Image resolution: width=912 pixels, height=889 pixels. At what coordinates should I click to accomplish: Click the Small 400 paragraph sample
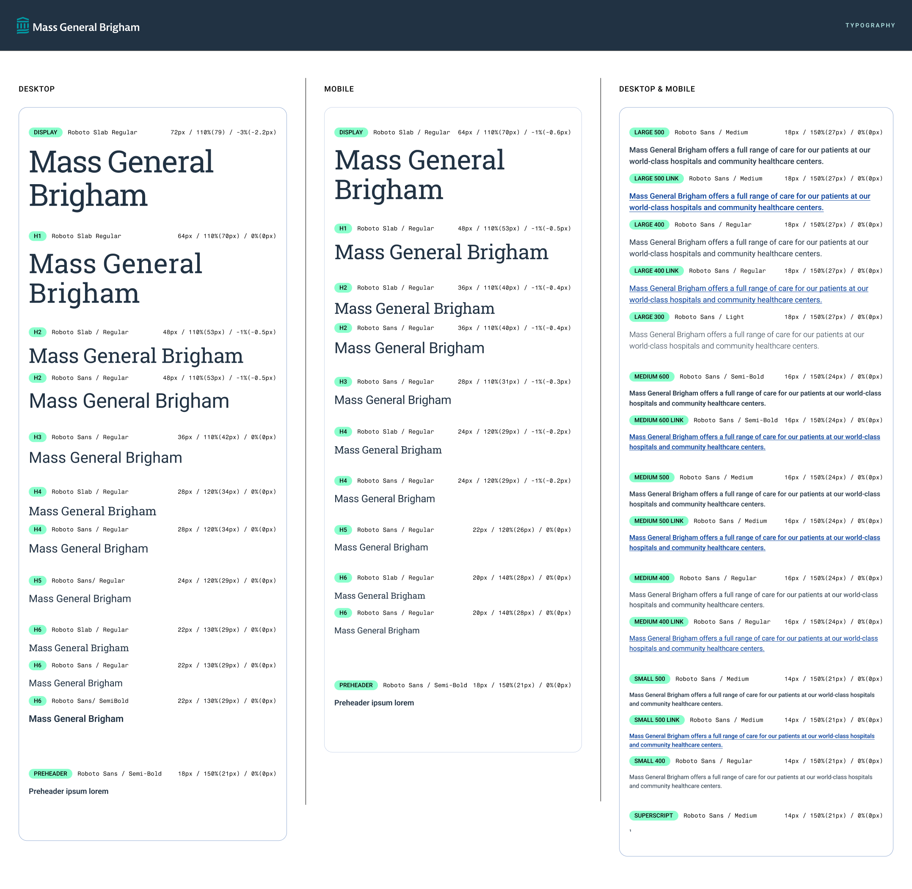tap(750, 781)
